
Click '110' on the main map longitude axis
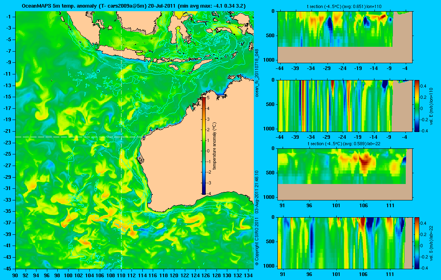(121, 275)
